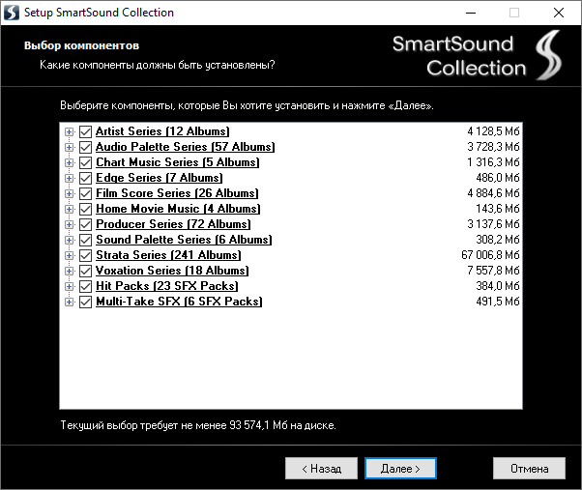Toggle the Edge Series checkbox
The image size is (582, 490).
tap(85, 178)
